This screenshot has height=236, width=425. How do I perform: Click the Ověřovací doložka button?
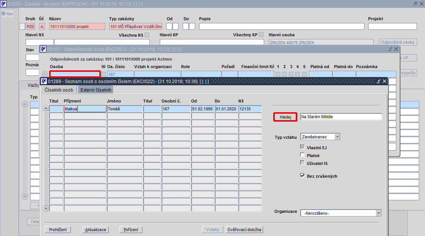tap(244, 230)
